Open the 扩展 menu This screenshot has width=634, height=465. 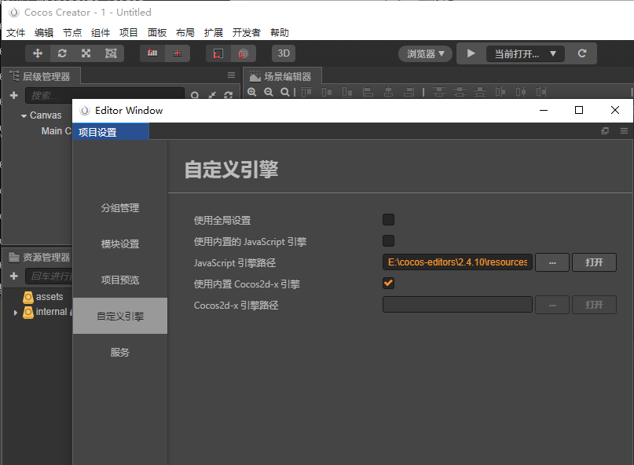(214, 33)
